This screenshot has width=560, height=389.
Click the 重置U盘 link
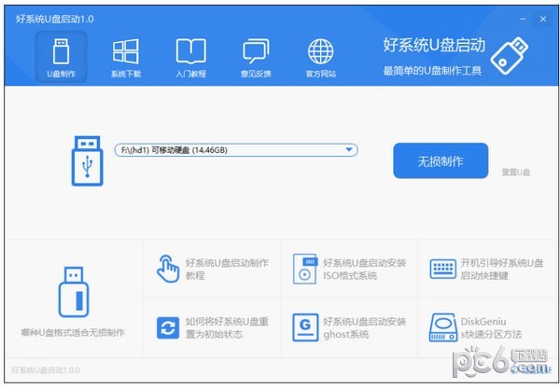[x=515, y=173]
